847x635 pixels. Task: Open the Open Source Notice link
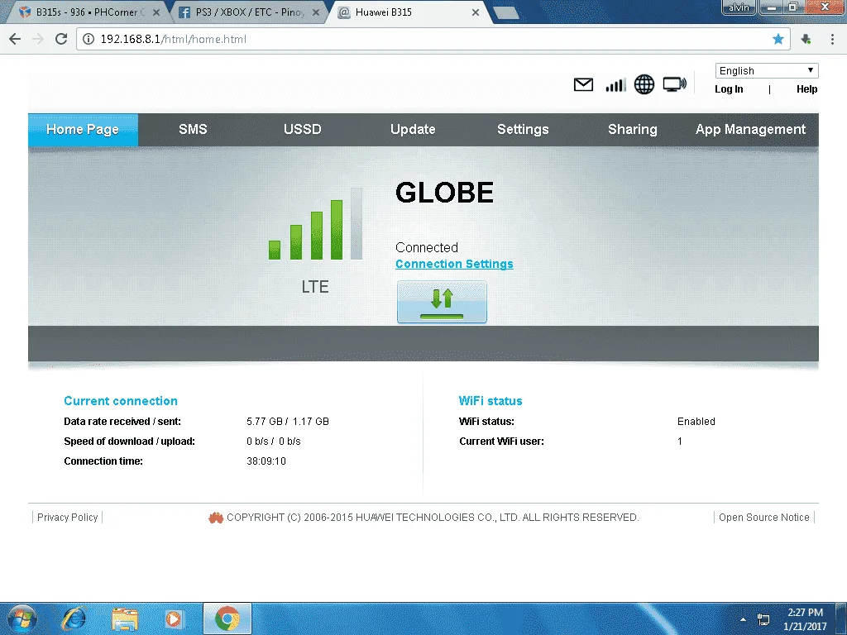(x=763, y=518)
